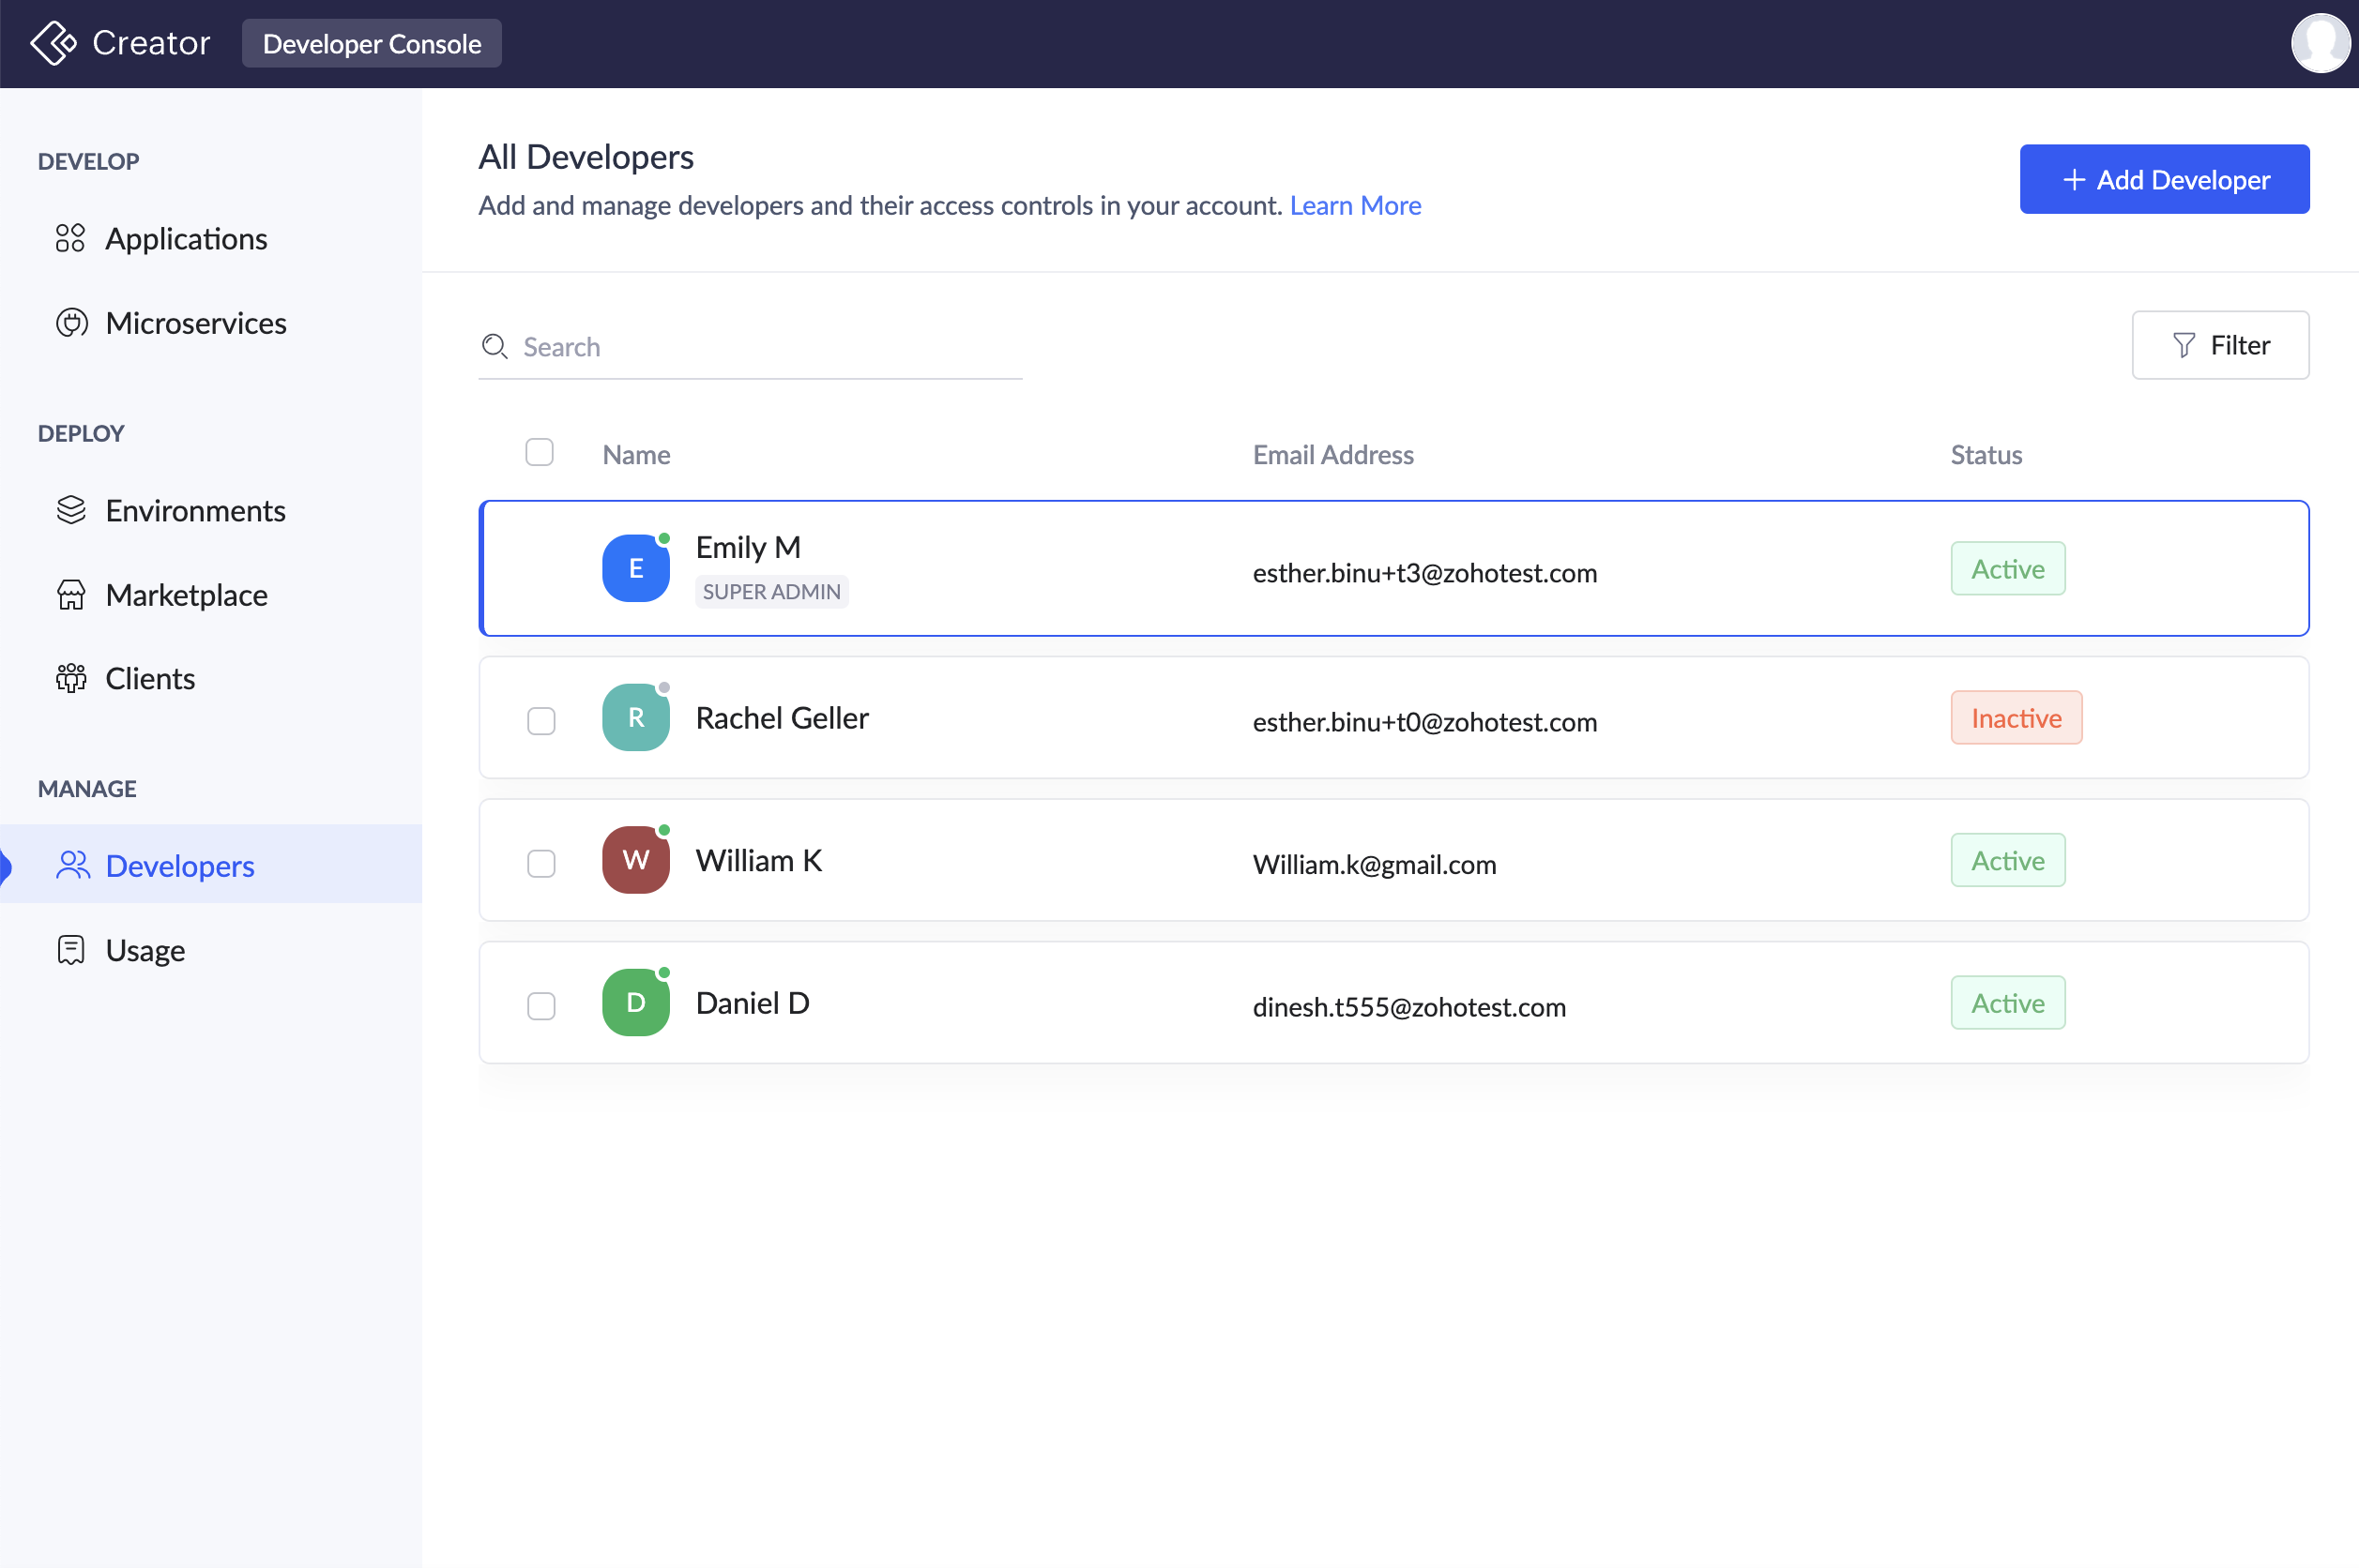Tick the checkbox beside Daniel D

tap(541, 1005)
